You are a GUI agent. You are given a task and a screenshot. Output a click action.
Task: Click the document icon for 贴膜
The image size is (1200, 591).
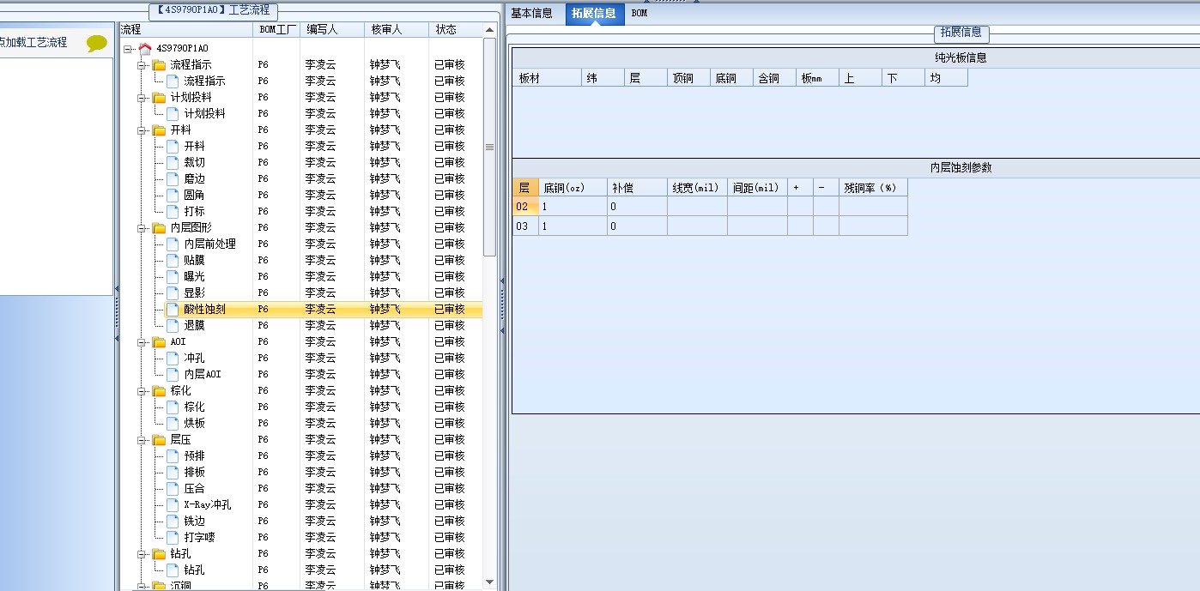173,260
